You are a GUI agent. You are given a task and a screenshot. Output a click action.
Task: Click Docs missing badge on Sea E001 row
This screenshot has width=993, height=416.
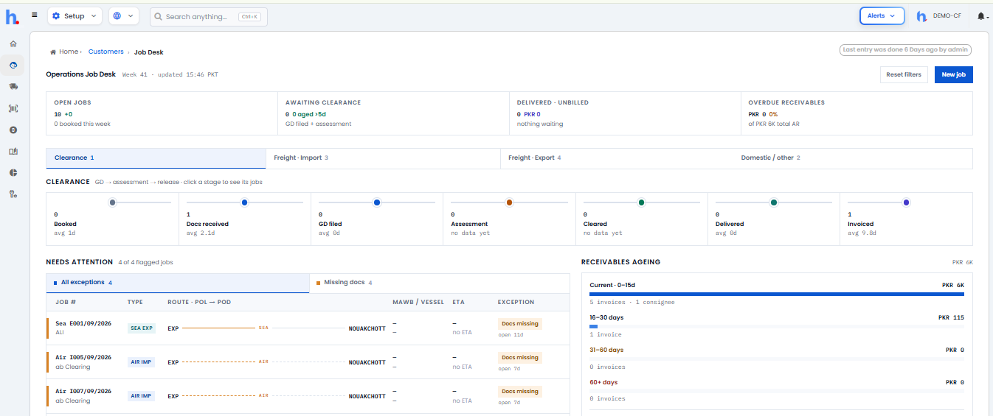[x=520, y=323]
